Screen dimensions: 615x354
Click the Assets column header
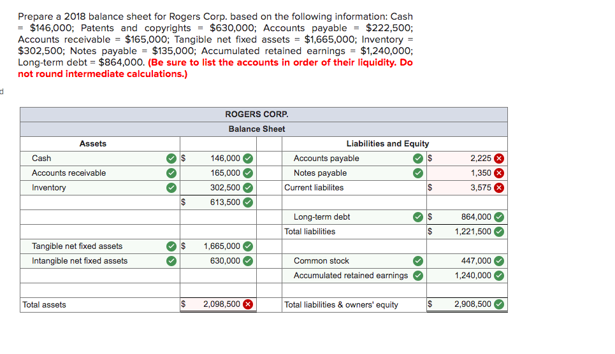click(93, 144)
